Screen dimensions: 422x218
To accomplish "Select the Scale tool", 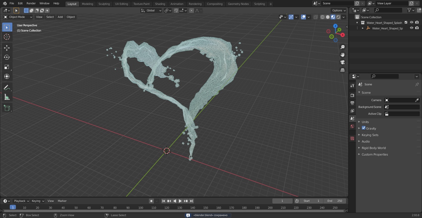I will pyautogui.click(x=7, y=67).
